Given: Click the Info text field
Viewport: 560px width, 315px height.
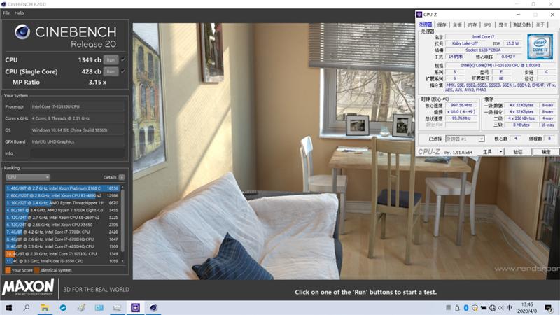Looking at the screenshot, I should click(x=77, y=153).
